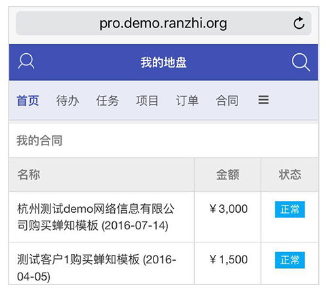This screenshot has width=328, height=291.
Task: Click the search magnifier icon
Action: coord(301,62)
